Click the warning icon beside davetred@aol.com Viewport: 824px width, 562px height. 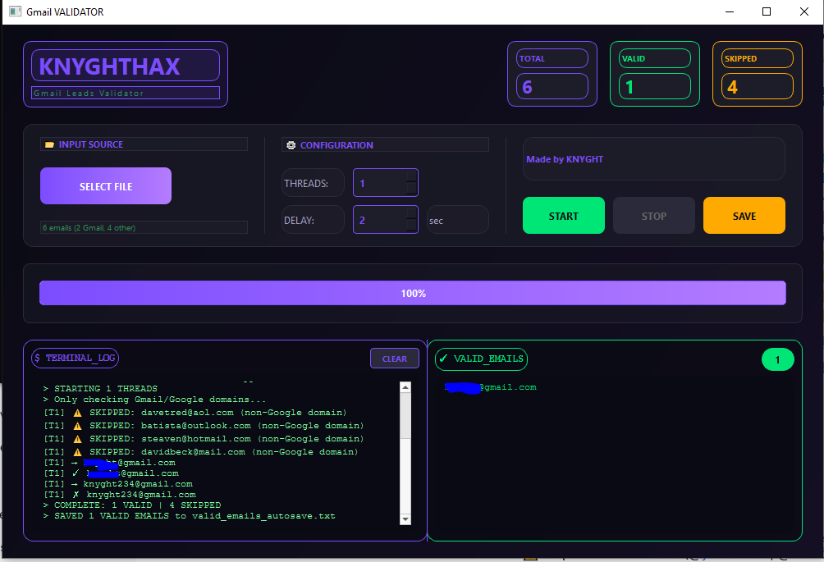[78, 413]
